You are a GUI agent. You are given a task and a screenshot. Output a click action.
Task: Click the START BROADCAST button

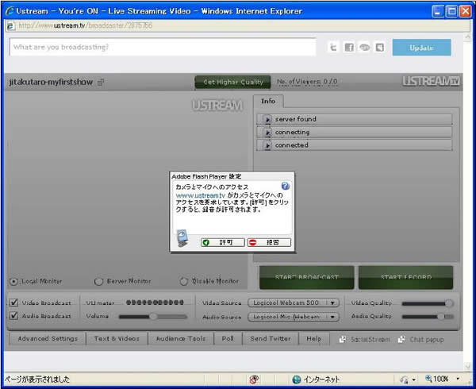(306, 278)
